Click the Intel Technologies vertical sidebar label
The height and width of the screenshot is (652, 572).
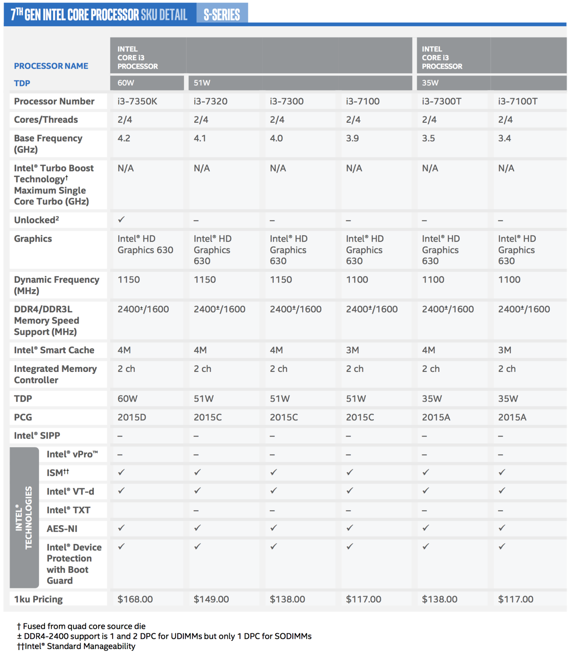coord(24,518)
